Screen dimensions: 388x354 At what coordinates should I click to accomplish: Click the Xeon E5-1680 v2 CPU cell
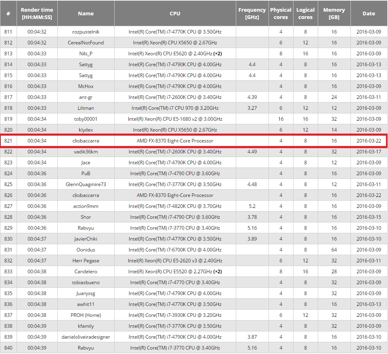pos(175,119)
